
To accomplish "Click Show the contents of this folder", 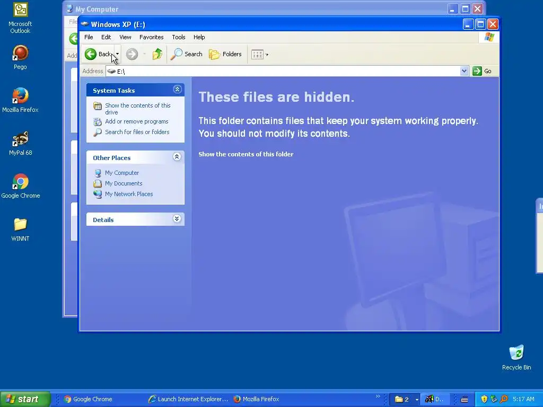I will pos(246,154).
